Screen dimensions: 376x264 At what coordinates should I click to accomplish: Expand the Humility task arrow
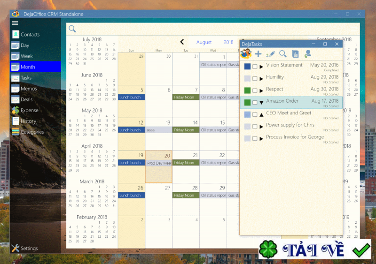[261, 78]
